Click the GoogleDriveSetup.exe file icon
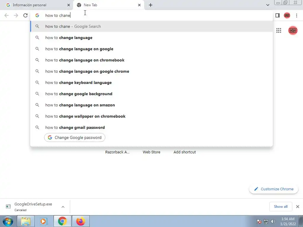 [x=8, y=207]
